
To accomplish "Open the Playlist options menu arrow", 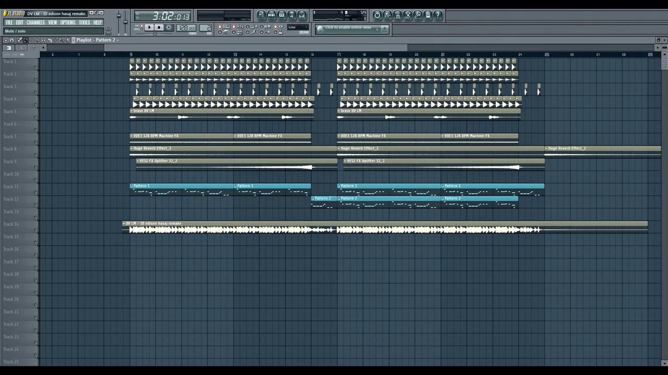I will tap(6, 40).
